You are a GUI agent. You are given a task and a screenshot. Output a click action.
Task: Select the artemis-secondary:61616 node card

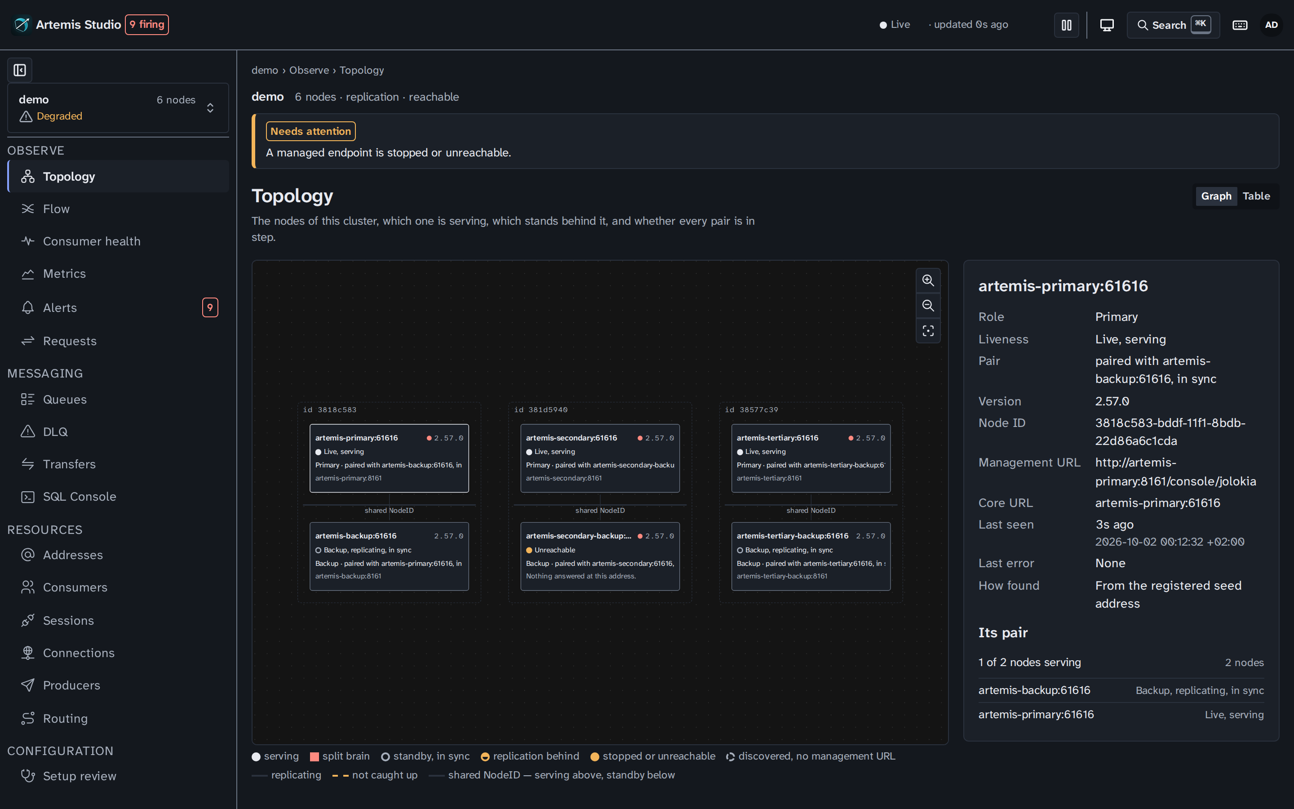pos(600,458)
